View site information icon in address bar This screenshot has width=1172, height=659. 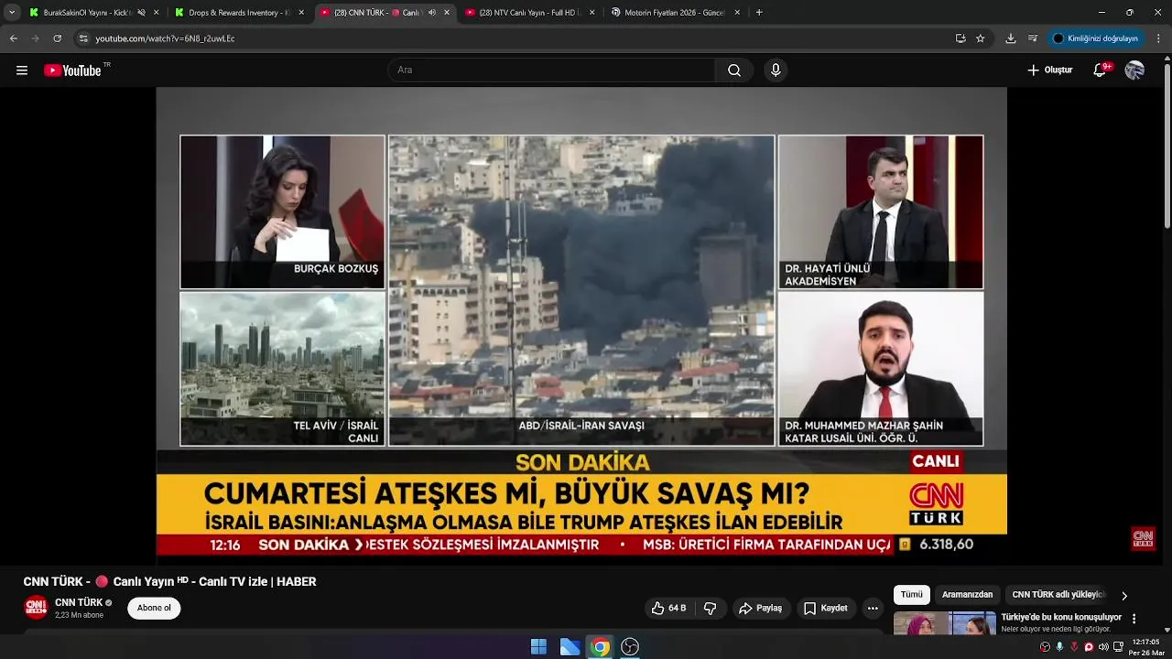(x=83, y=38)
